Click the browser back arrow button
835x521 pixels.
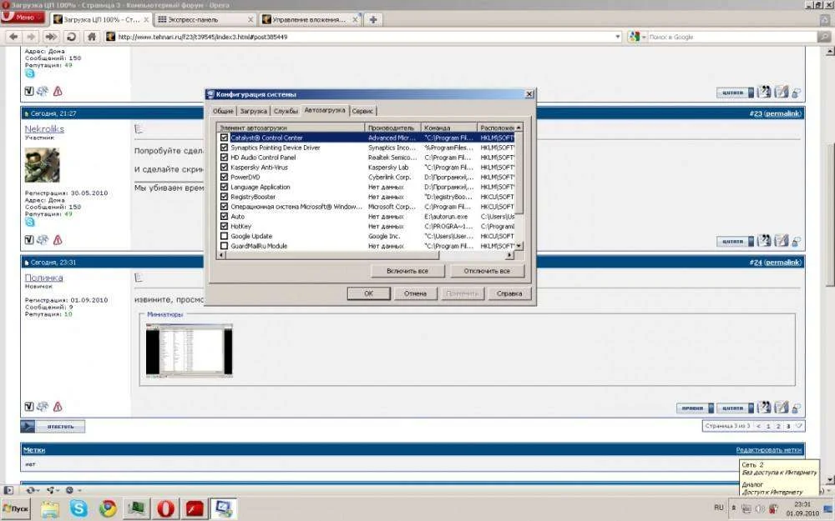tap(13, 37)
